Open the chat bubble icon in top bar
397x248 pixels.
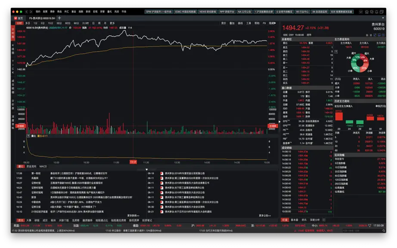(x=372, y=12)
